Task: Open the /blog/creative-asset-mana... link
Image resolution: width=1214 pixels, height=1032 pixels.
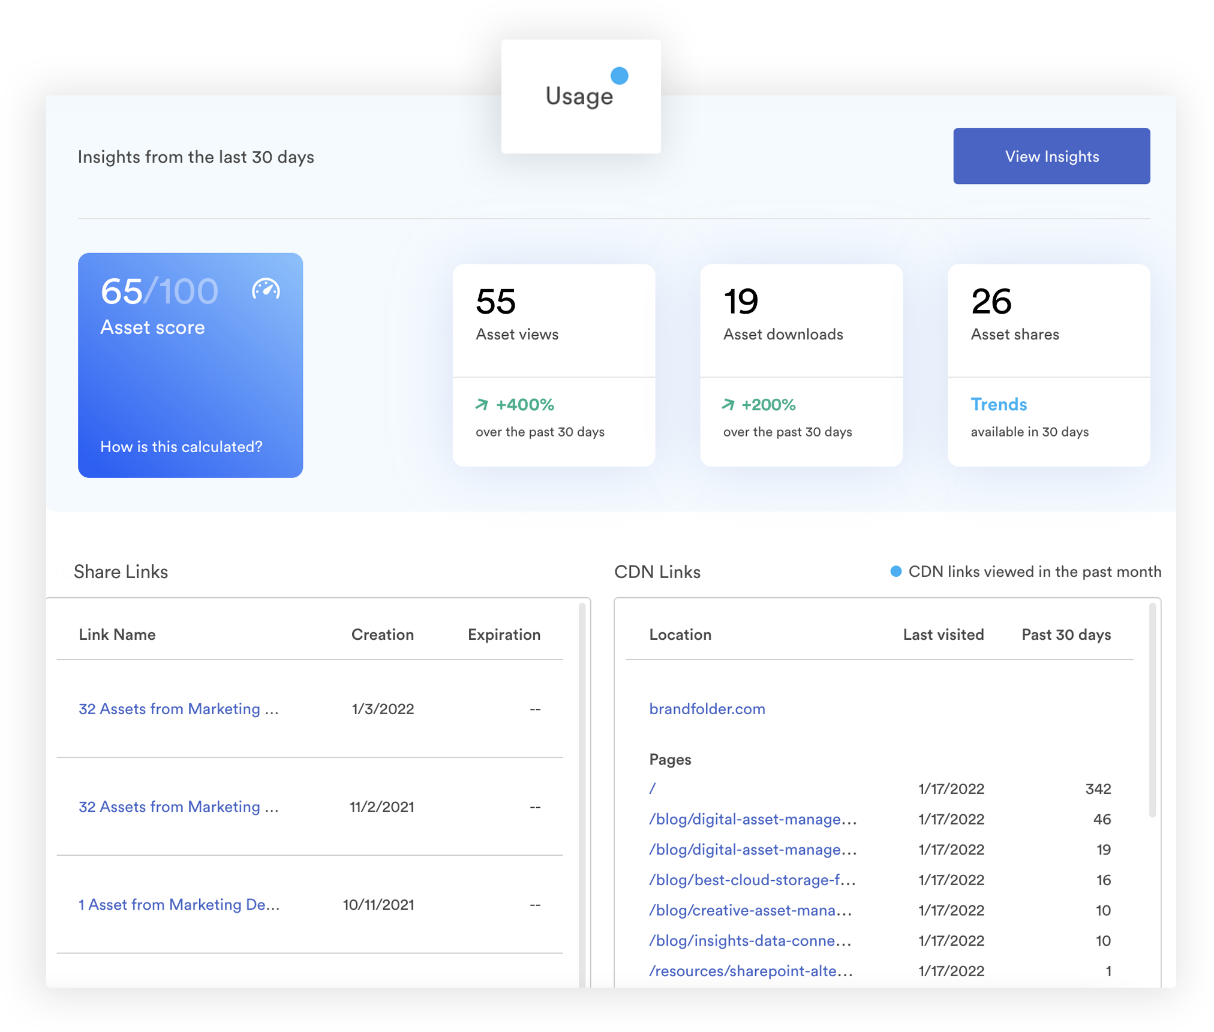Action: click(751, 910)
